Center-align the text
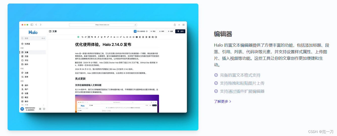 pyautogui.click(x=143, y=37)
